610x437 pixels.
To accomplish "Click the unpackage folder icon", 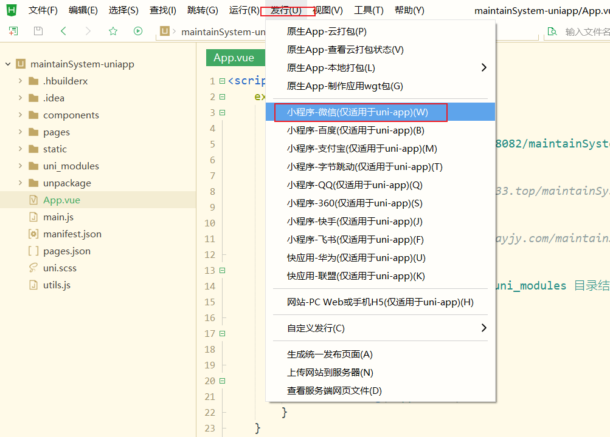I will [x=34, y=183].
